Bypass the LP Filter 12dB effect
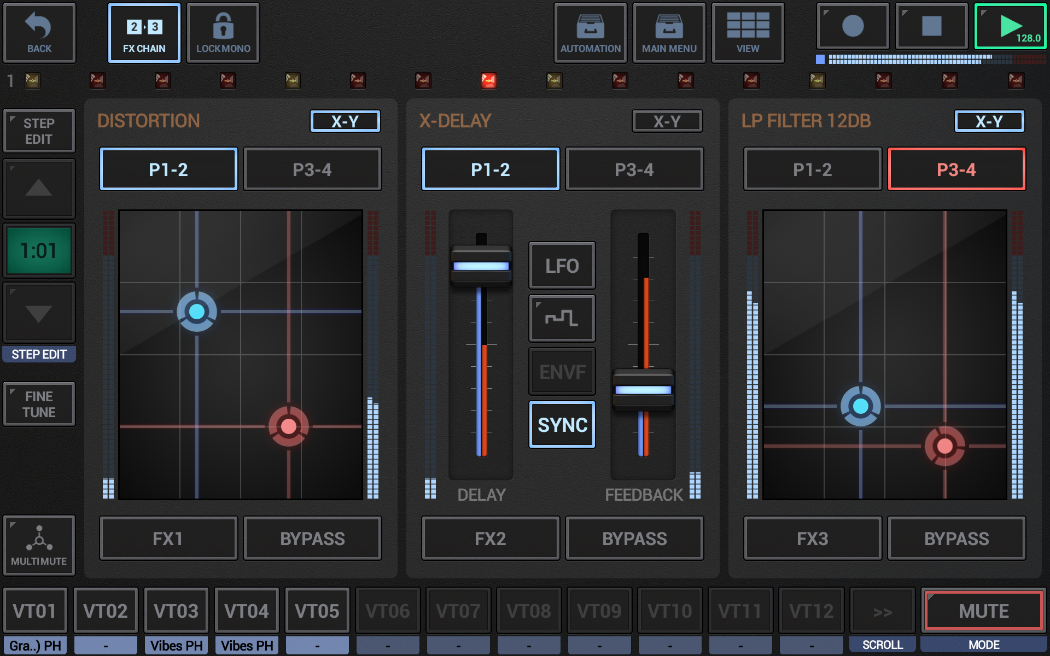 click(956, 538)
